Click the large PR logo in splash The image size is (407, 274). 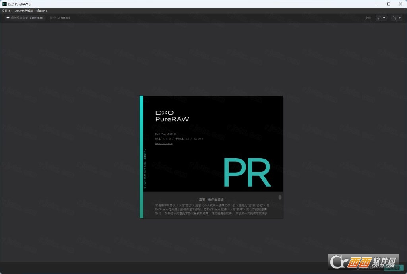[247, 172]
